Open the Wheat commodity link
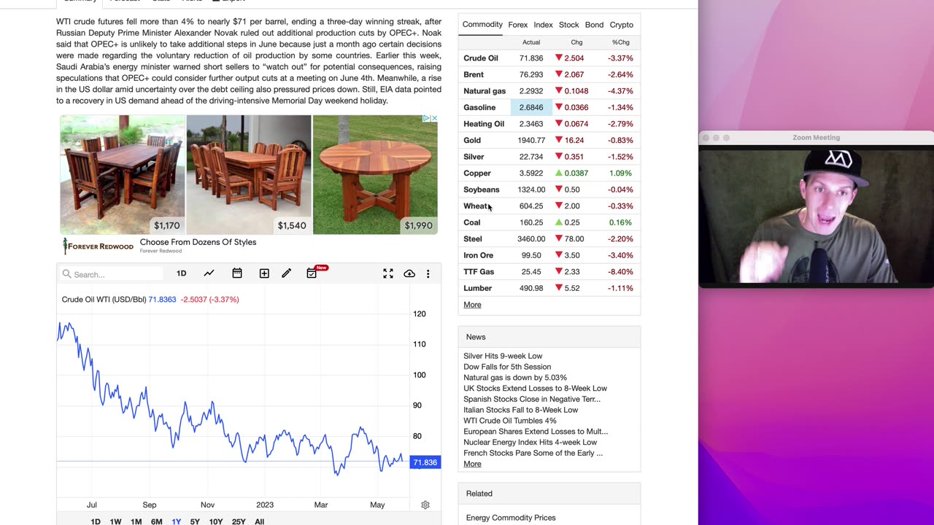This screenshot has height=525, width=934. point(476,206)
